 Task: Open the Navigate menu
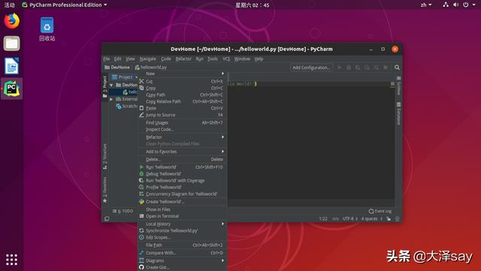(x=148, y=59)
